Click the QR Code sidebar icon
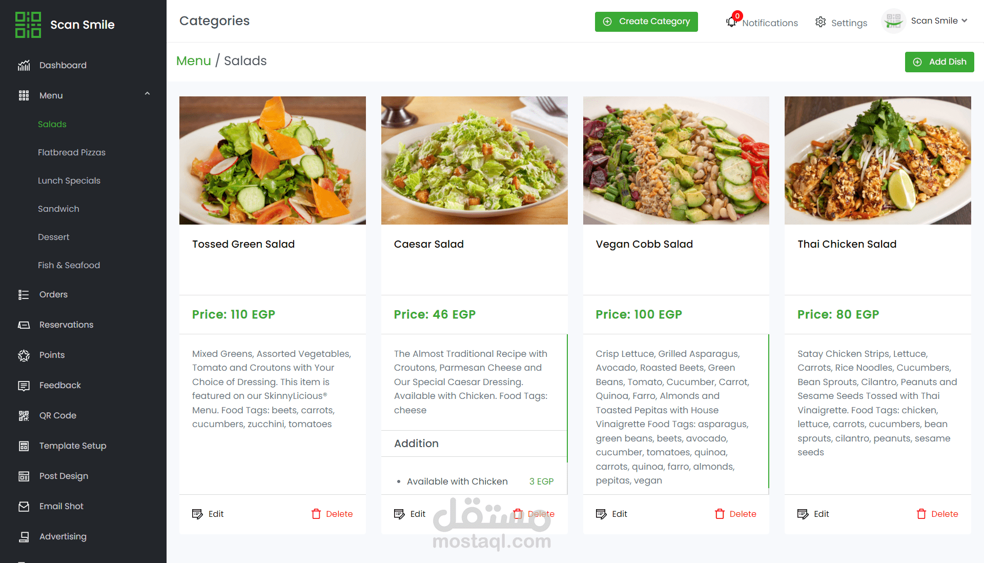Viewport: 984px width, 563px height. click(x=24, y=415)
